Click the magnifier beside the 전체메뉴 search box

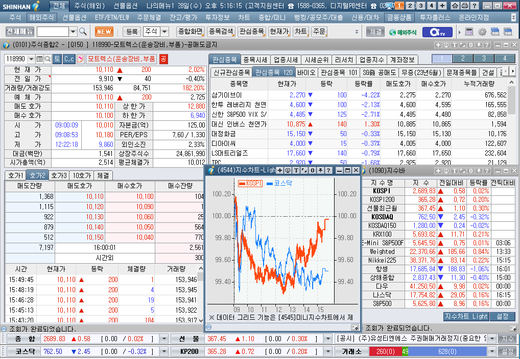tap(83, 32)
